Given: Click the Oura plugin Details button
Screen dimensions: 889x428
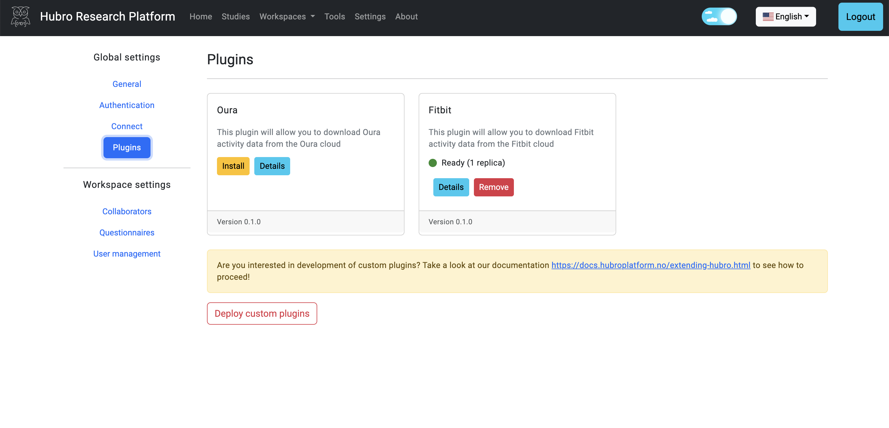Looking at the screenshot, I should coord(272,166).
